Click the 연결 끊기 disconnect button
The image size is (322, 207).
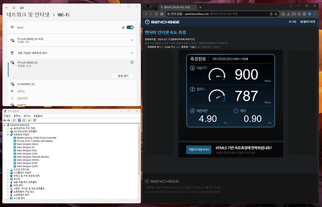point(123,76)
